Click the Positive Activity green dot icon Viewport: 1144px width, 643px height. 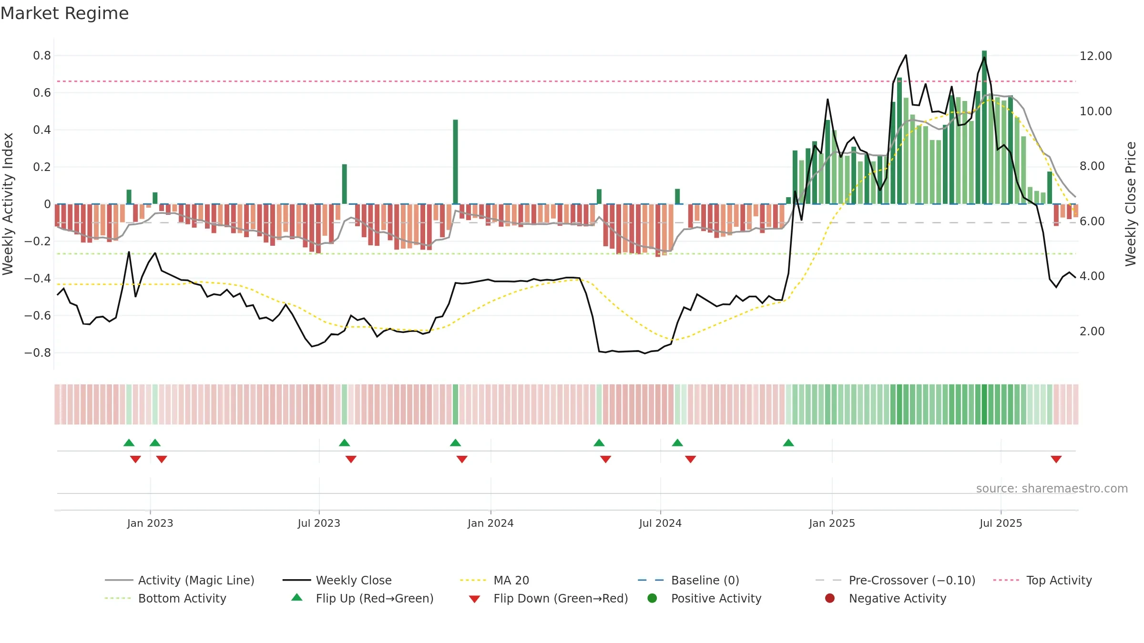(652, 598)
